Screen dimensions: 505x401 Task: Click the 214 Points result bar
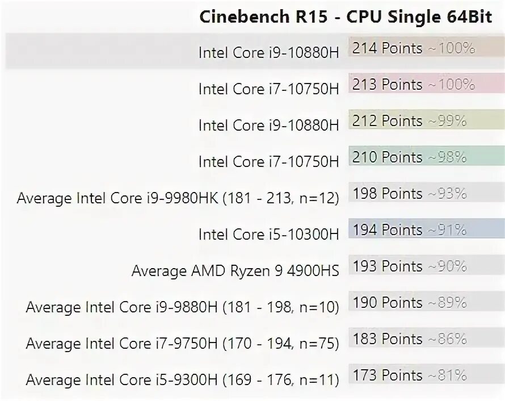coord(413,49)
